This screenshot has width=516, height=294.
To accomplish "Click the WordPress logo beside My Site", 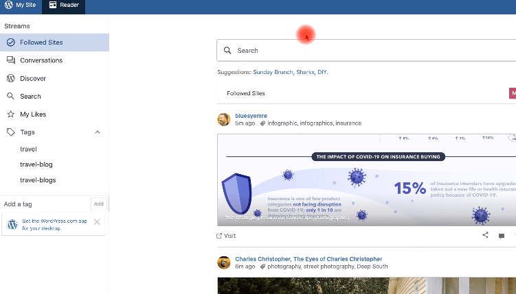I will tap(8, 5).
